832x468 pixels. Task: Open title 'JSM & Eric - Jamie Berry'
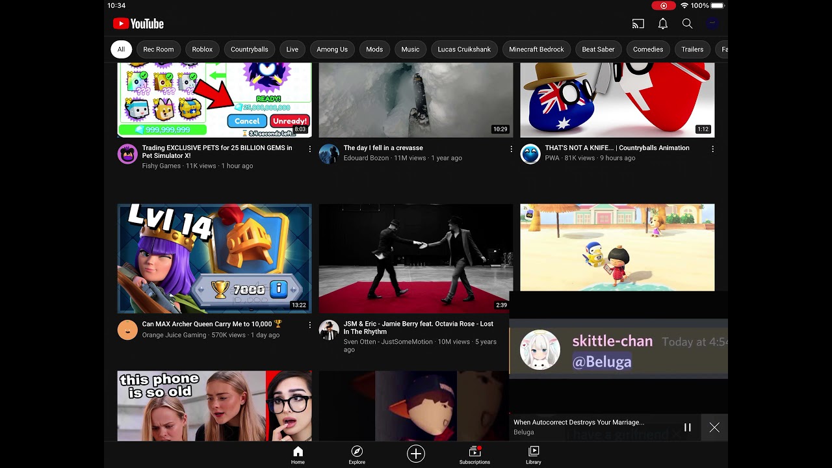pos(419,328)
